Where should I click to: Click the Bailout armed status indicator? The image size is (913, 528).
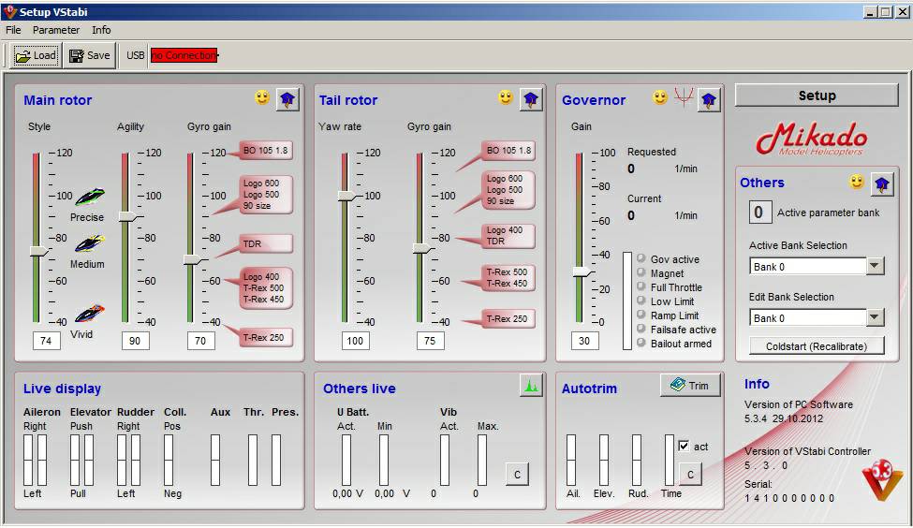tap(641, 343)
